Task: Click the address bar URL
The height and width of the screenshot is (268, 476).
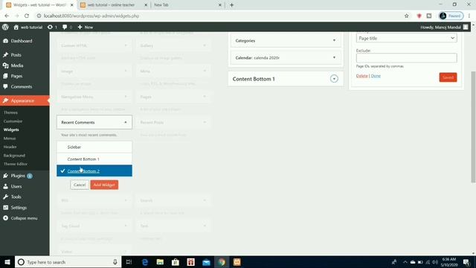Action: [x=91, y=16]
